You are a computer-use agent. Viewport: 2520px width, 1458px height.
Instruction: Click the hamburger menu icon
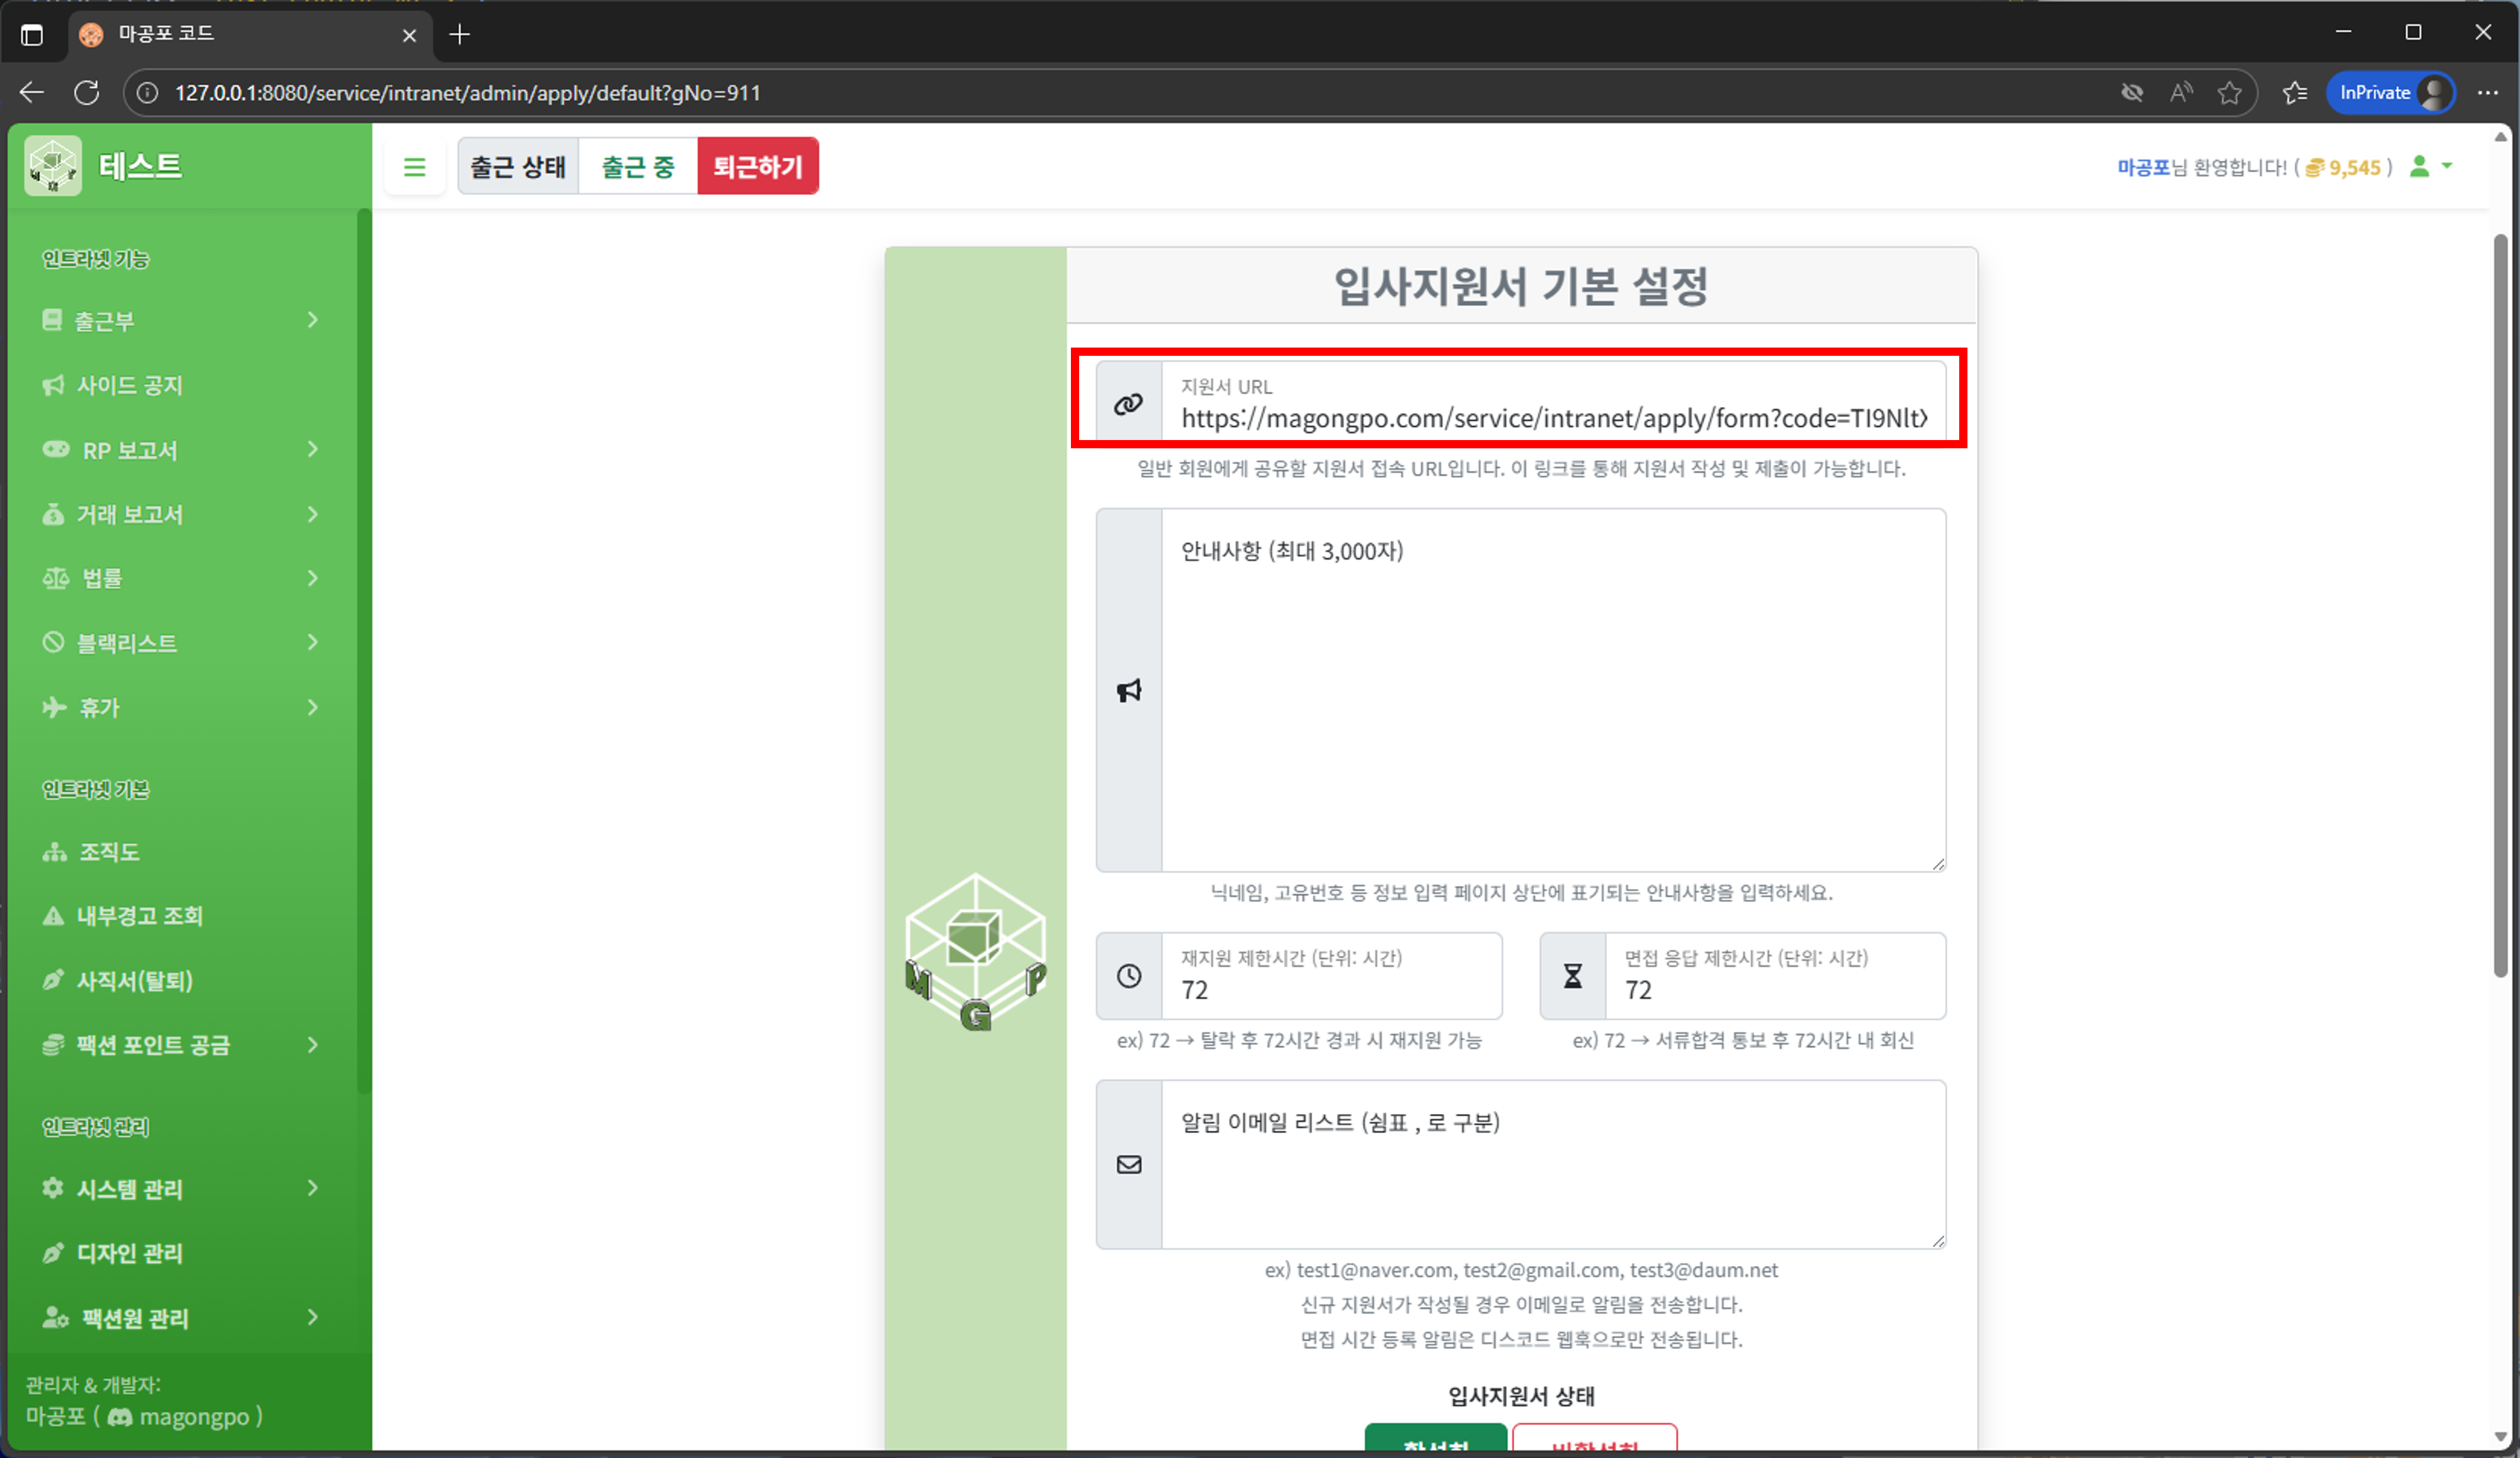[x=415, y=166]
